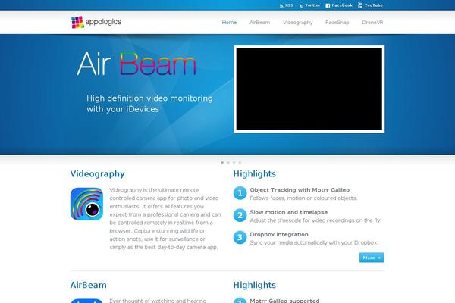Select the fourth slider pagination dot

pos(240,163)
